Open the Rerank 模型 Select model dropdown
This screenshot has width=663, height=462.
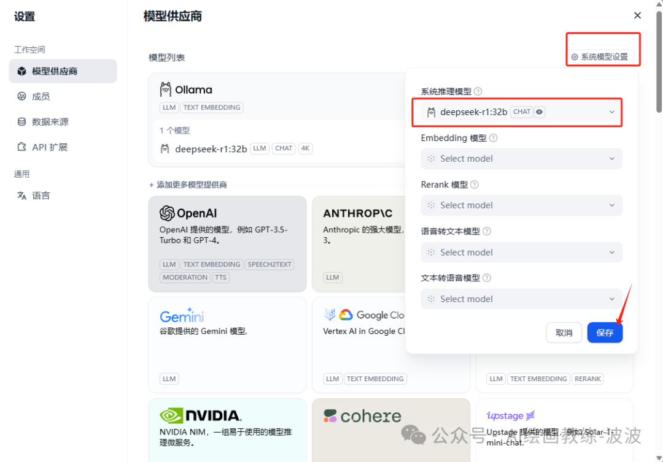(521, 205)
